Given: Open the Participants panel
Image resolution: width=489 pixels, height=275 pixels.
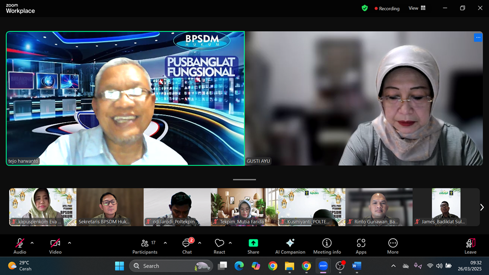Looking at the screenshot, I should tap(145, 246).
